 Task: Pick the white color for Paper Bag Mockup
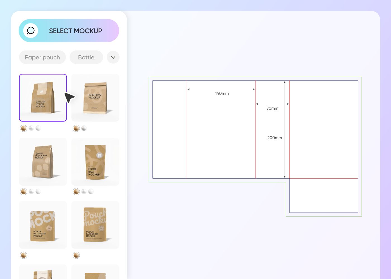click(x=84, y=128)
